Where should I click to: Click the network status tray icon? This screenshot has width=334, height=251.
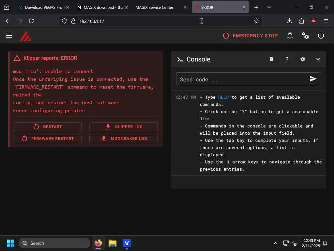(x=286, y=243)
